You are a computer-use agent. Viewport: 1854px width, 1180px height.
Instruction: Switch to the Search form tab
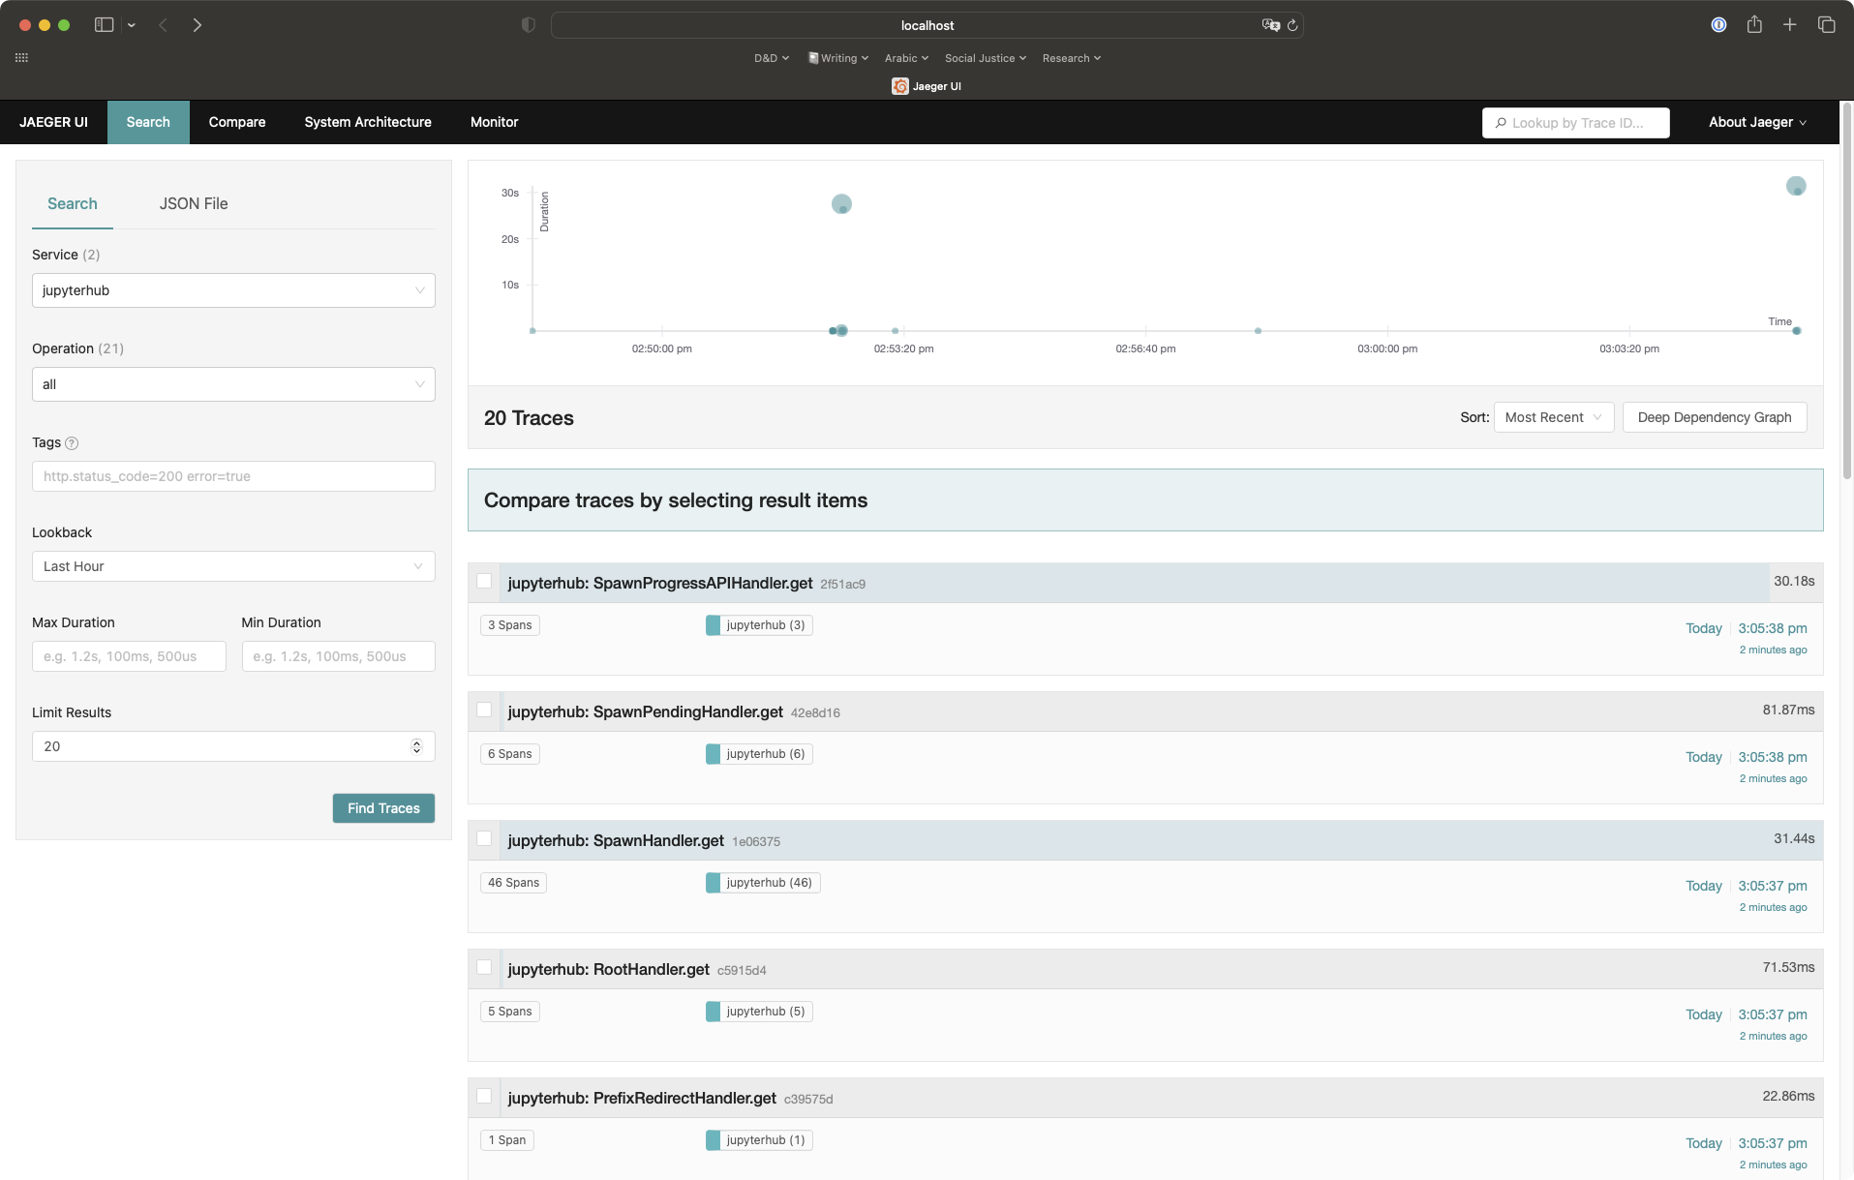[x=73, y=203]
